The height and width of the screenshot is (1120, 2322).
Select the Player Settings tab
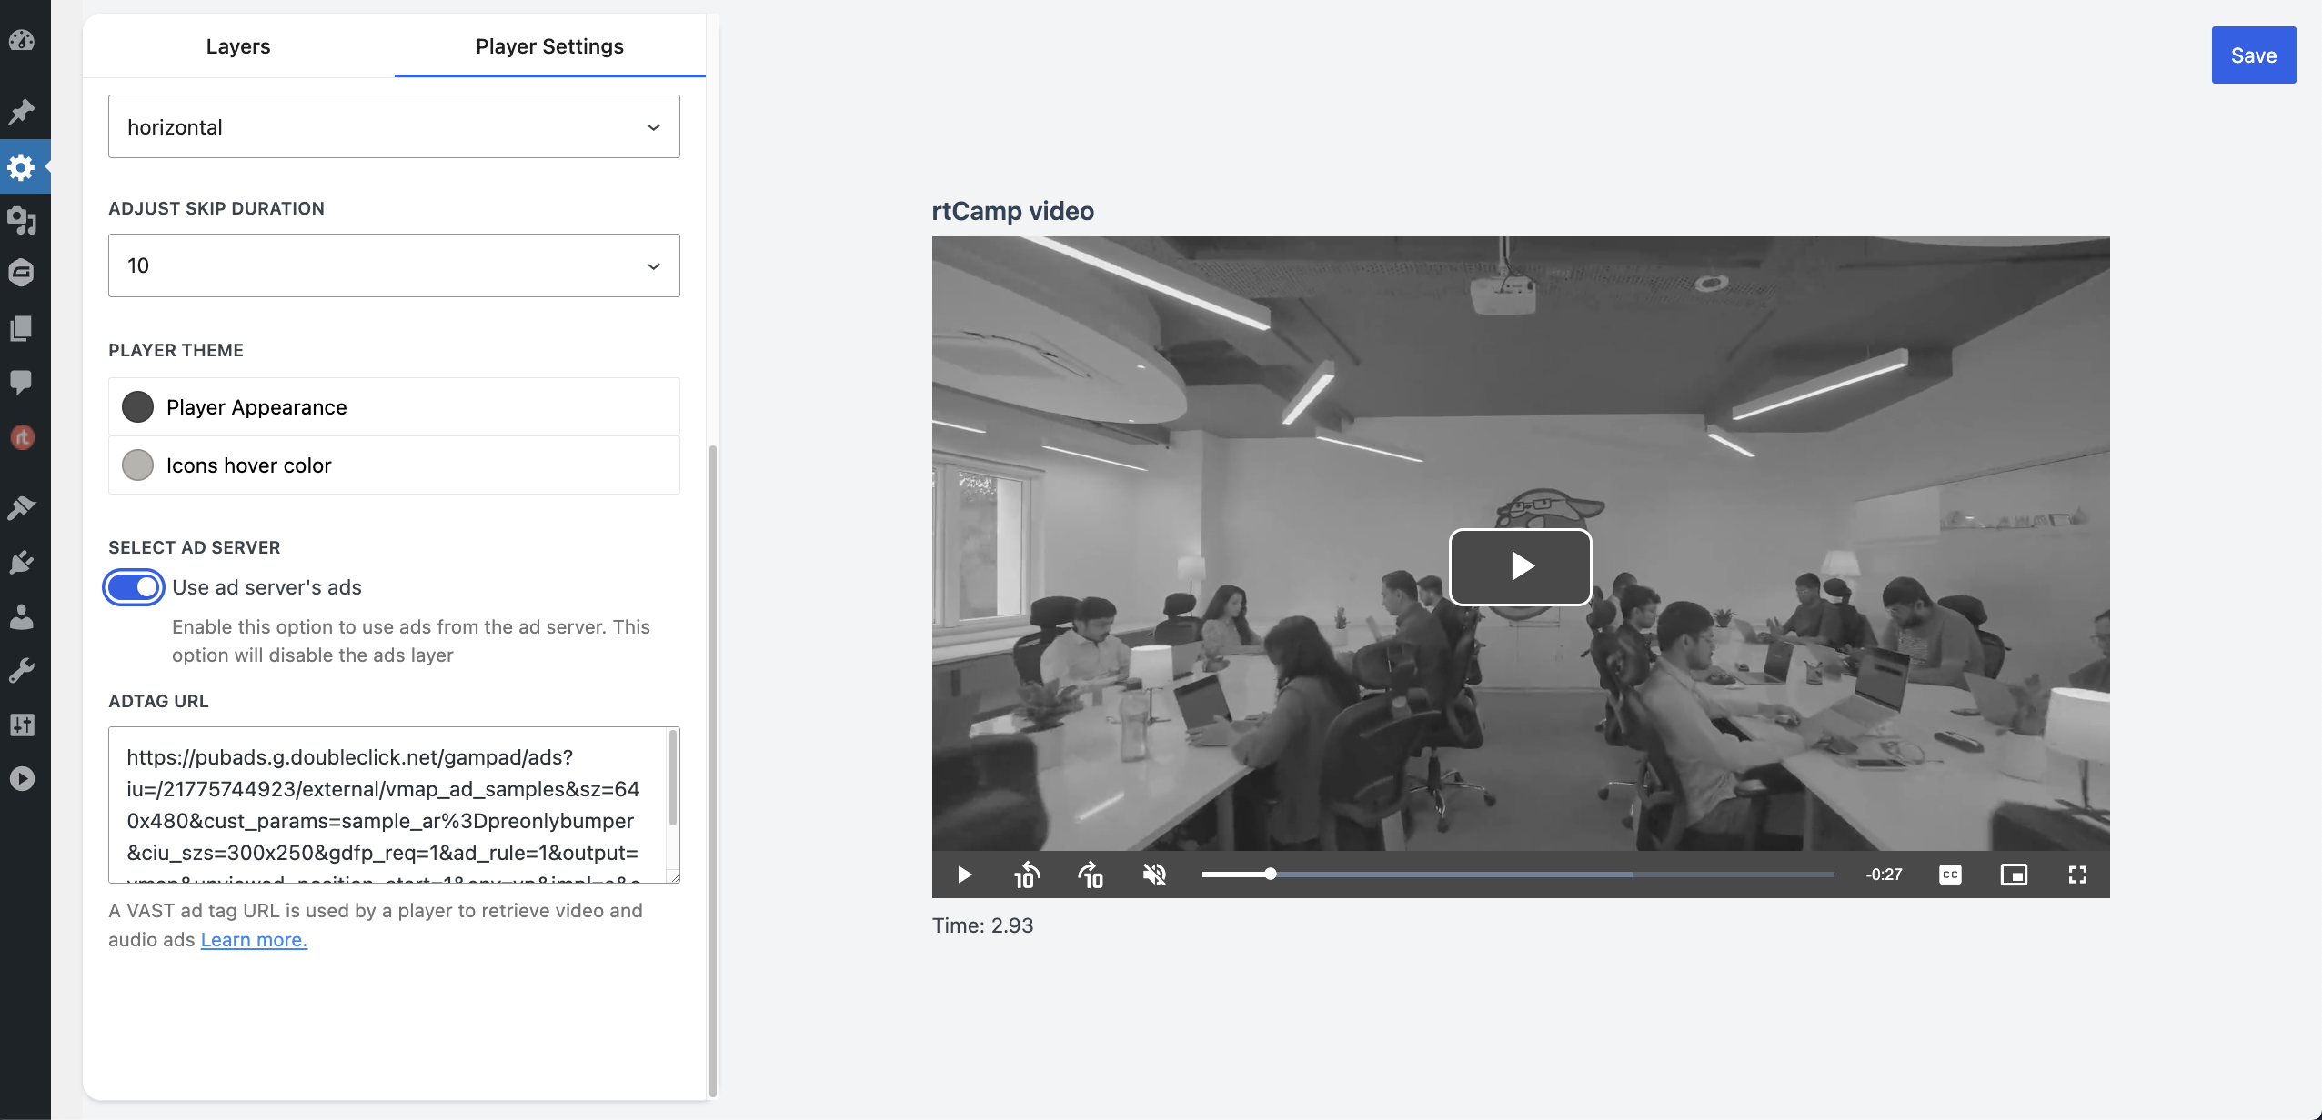[x=549, y=46]
